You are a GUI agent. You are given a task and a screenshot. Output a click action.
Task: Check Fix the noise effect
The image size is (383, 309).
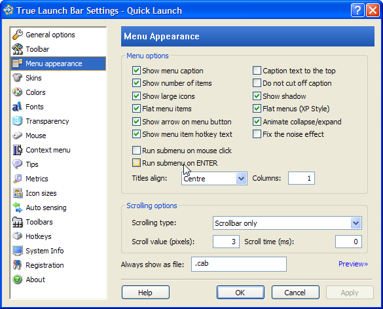click(x=257, y=134)
